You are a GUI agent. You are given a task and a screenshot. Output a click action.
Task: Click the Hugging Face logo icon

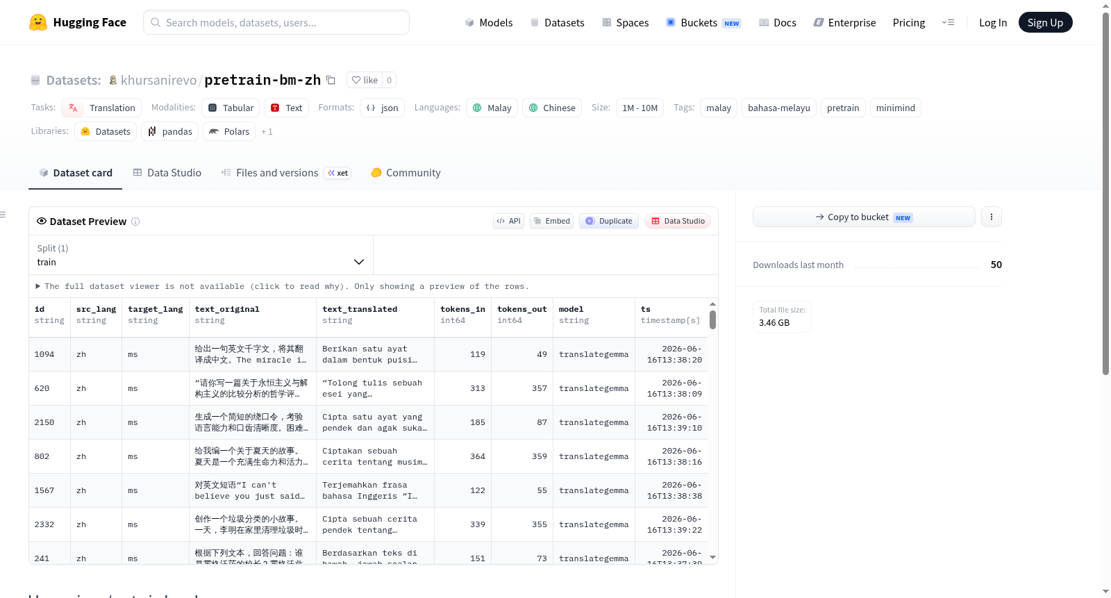point(38,22)
